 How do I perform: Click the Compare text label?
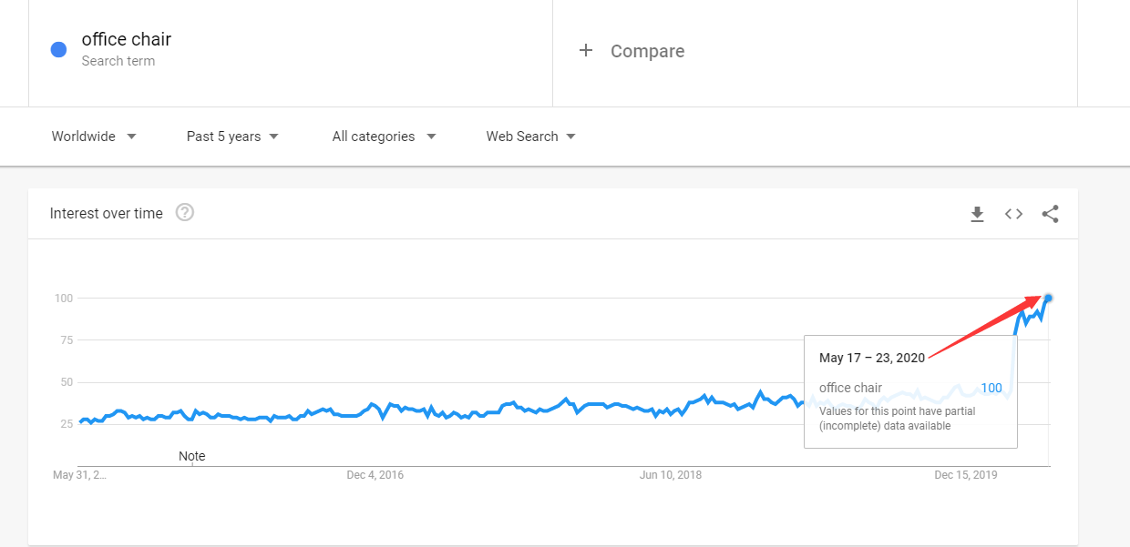(x=647, y=52)
